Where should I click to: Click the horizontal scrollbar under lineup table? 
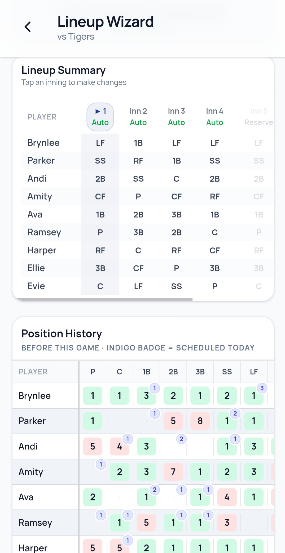[x=104, y=299]
